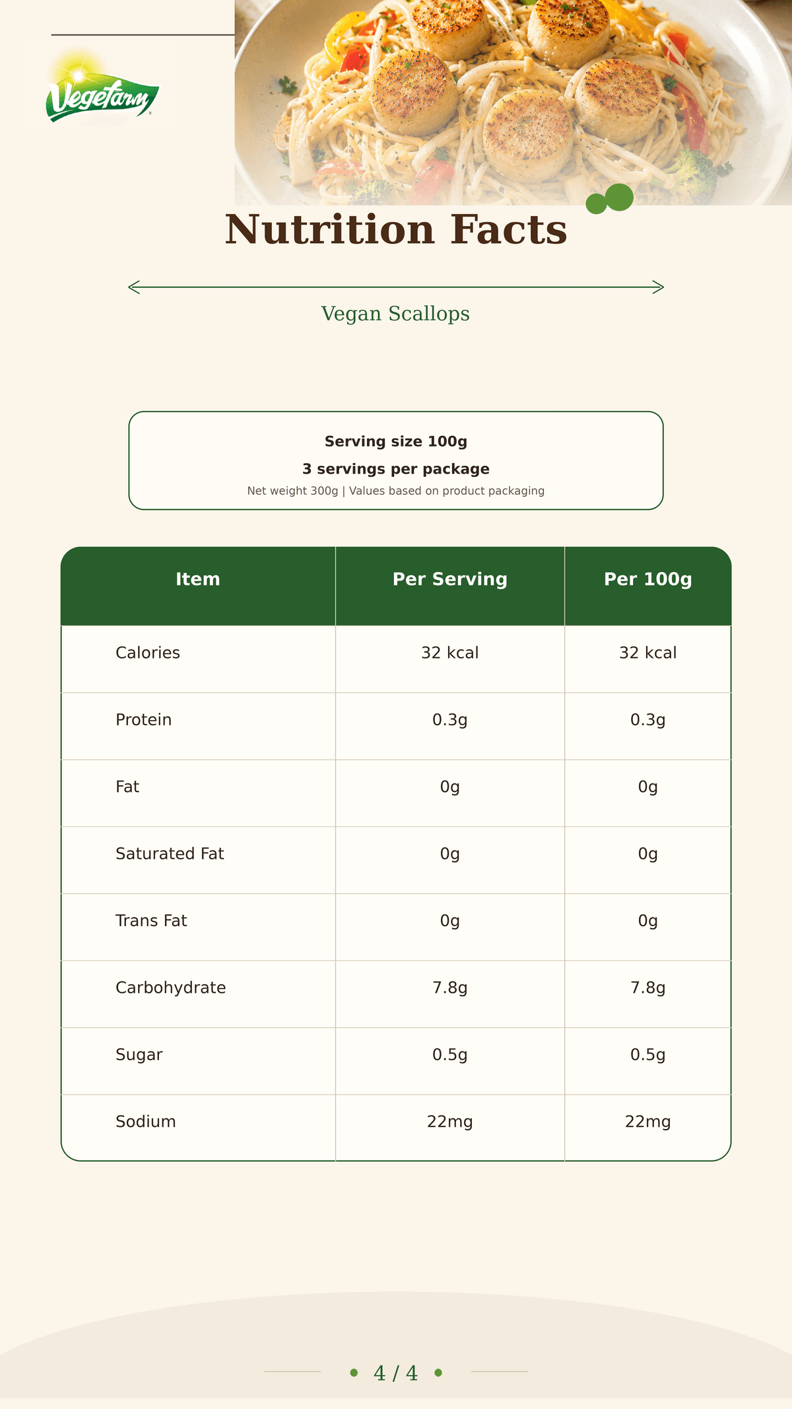
Task: Click the right arrowhead under the title
Action: (658, 287)
